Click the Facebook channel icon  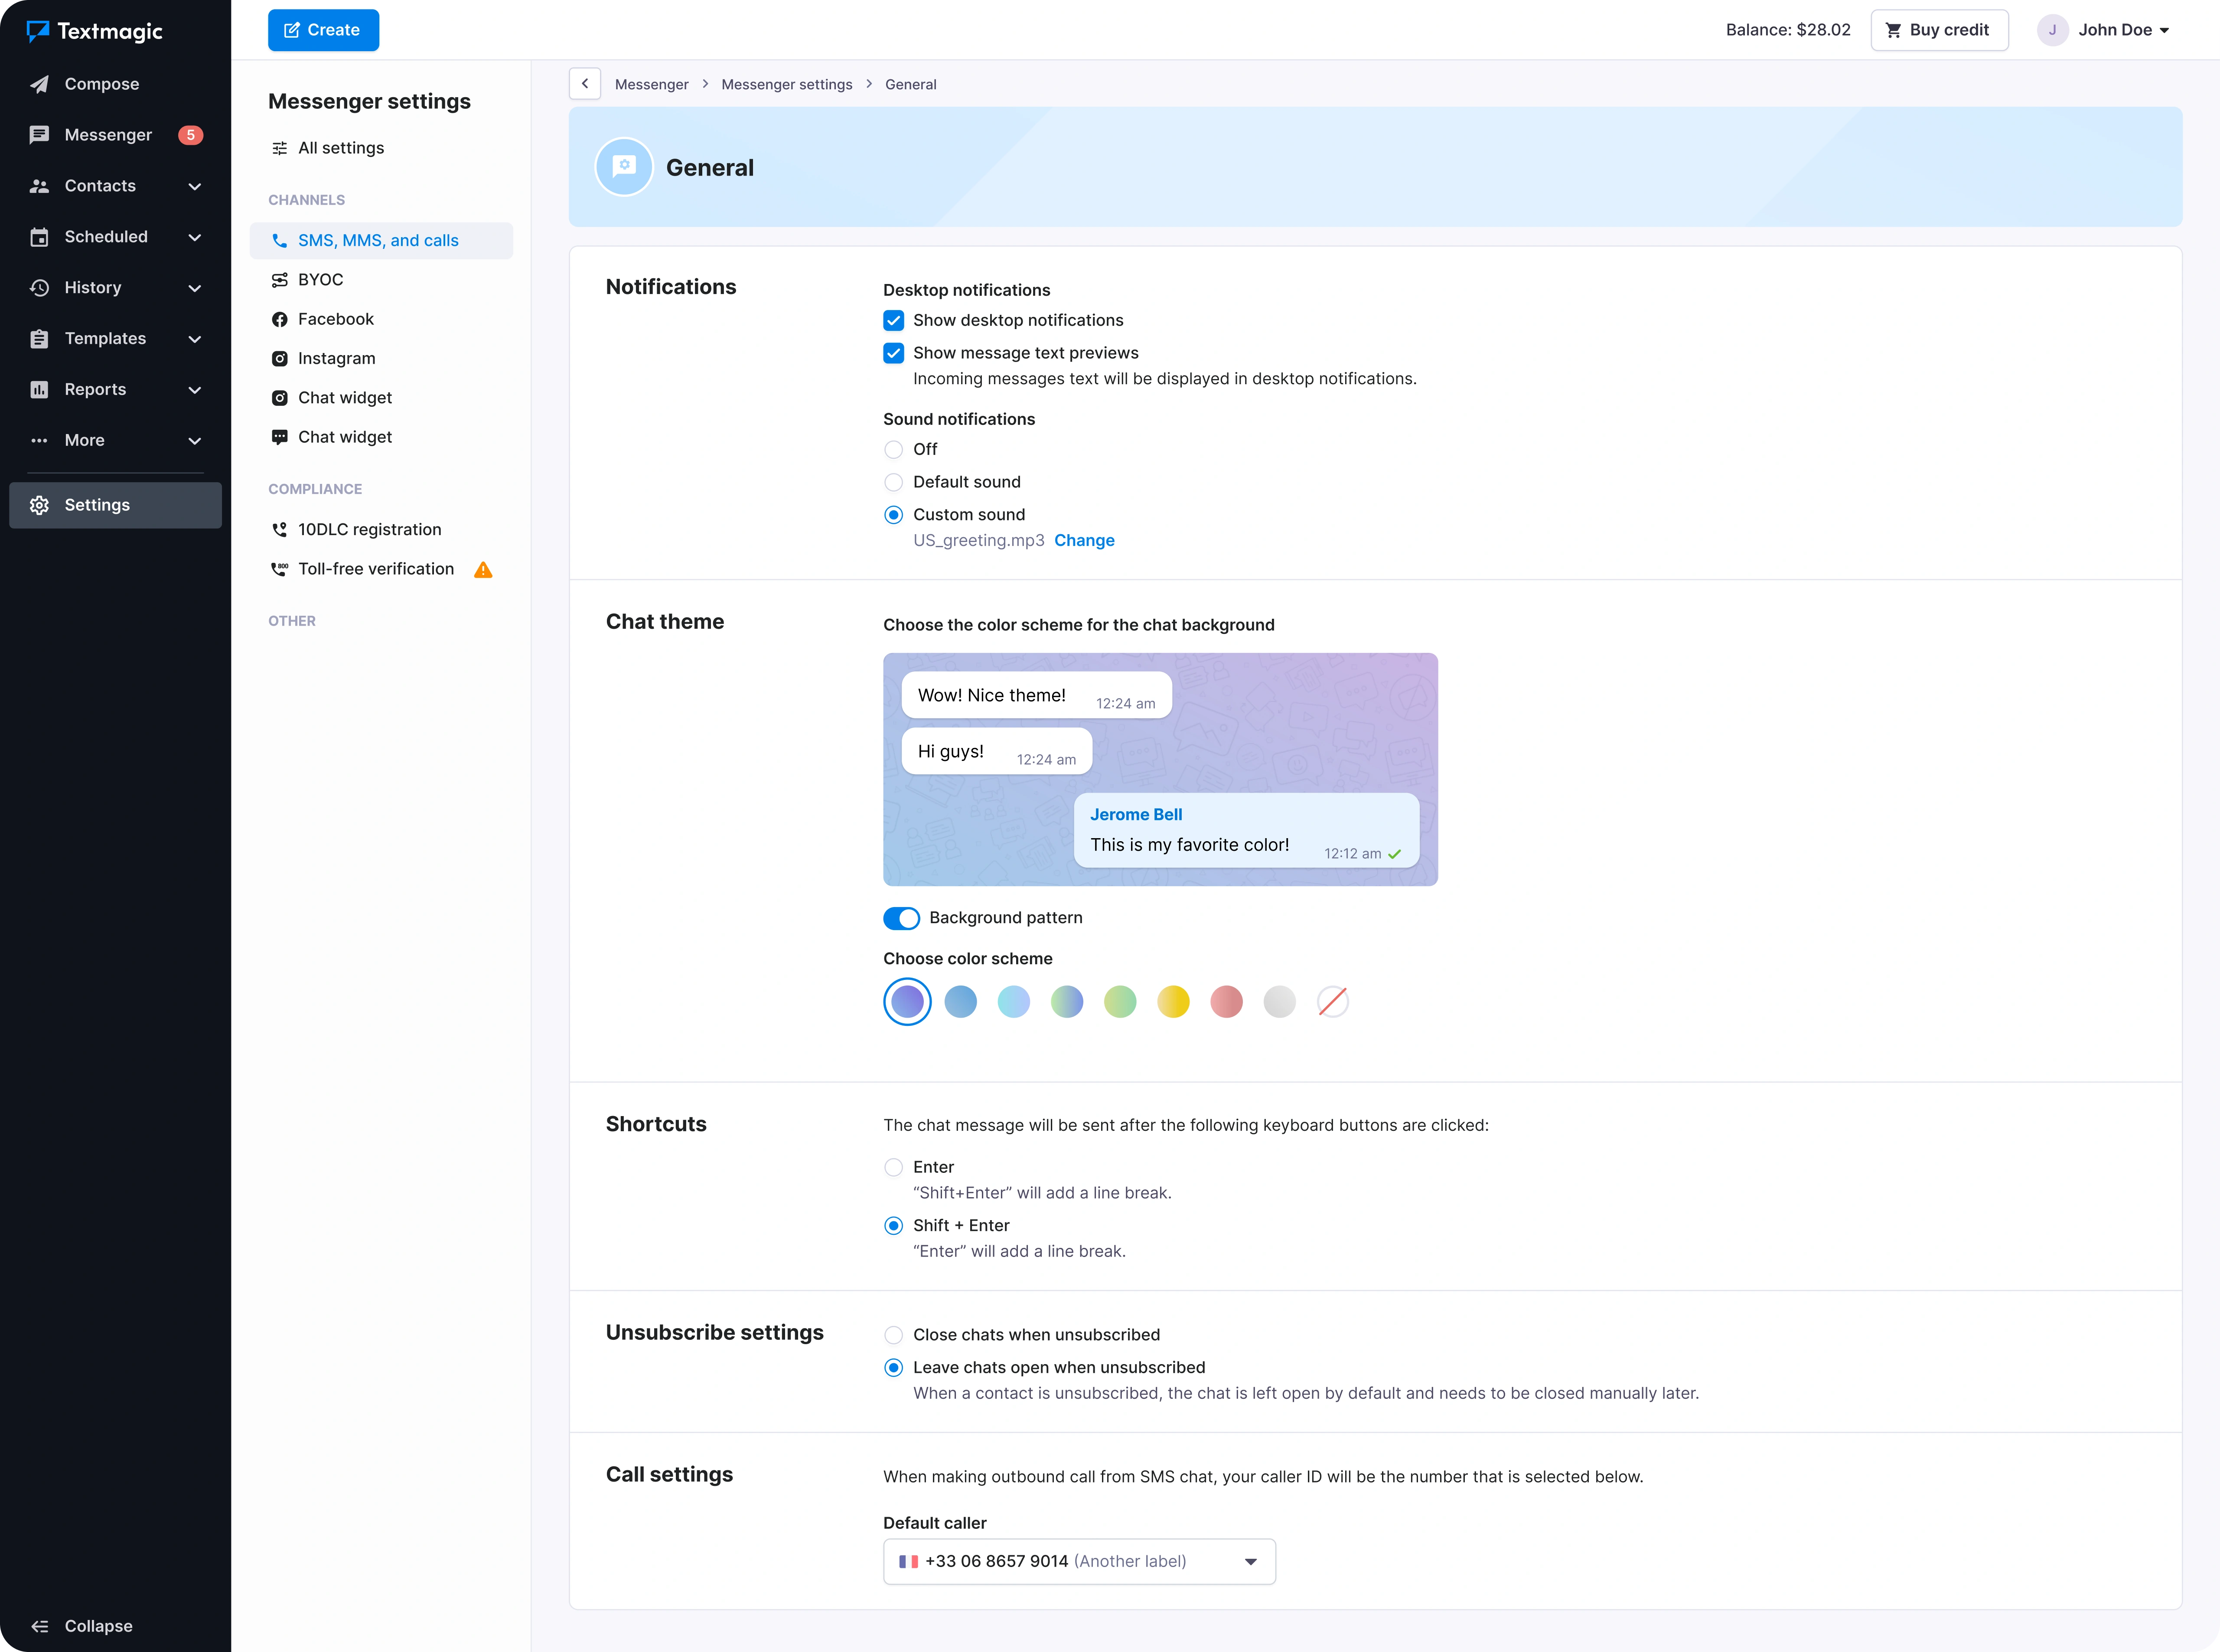(280, 319)
